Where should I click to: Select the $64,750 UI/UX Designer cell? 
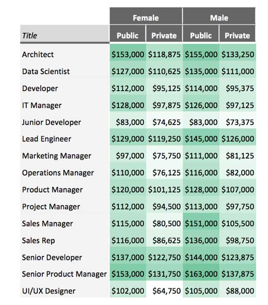(164, 291)
